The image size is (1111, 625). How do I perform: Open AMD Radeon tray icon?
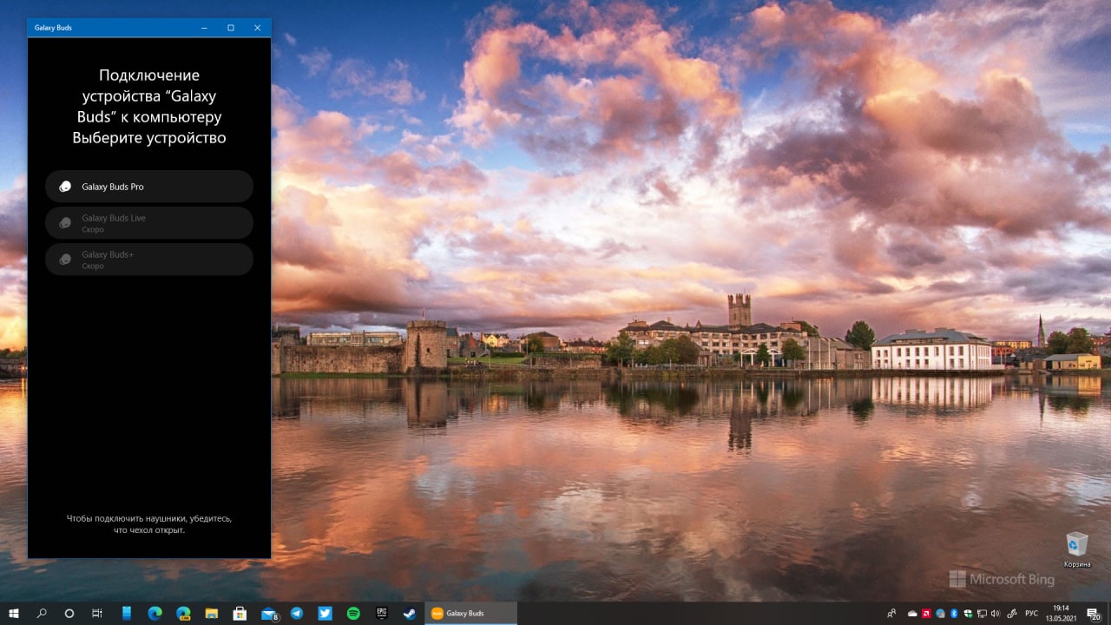click(926, 614)
